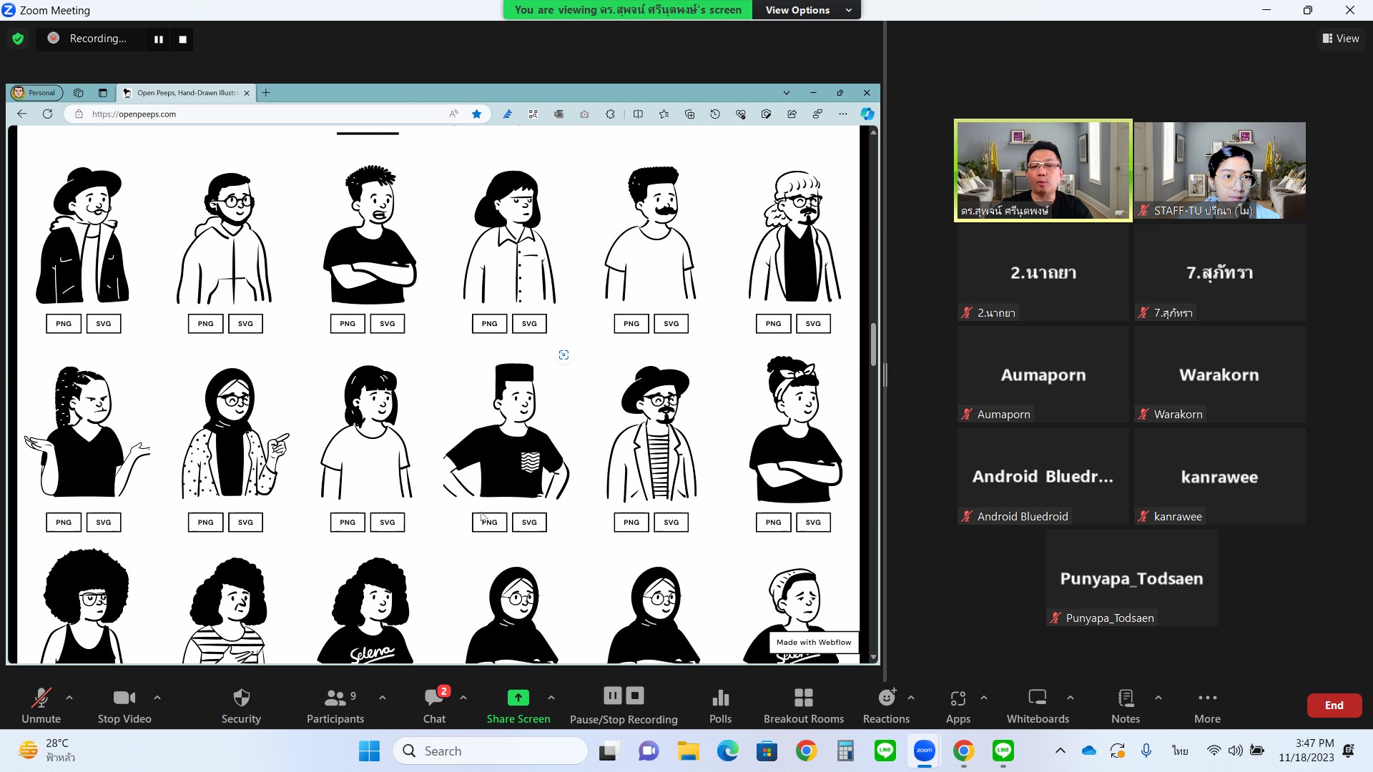Screen dimensions: 1373x772
Task: Click the Windows Start button
Action: pos(369,751)
